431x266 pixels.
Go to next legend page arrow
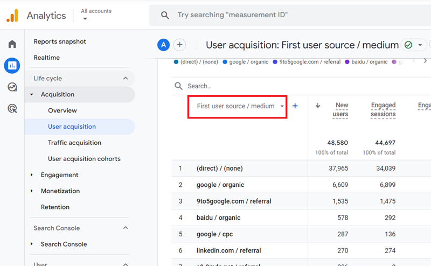pyautogui.click(x=425, y=61)
